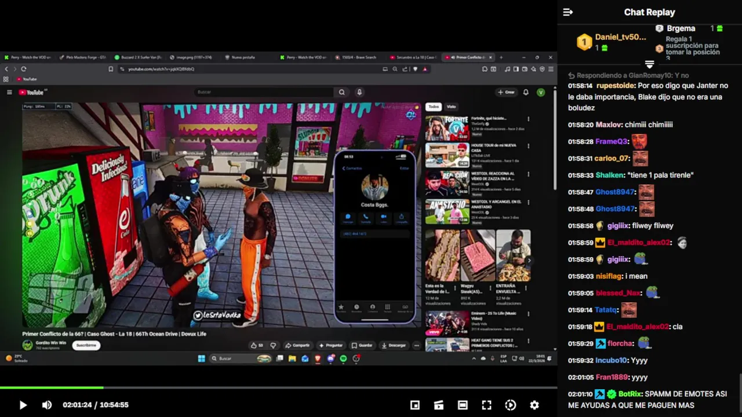This screenshot has height=417, width=742.
Task: Click the emote in carloo_07's message
Action: (x=641, y=158)
